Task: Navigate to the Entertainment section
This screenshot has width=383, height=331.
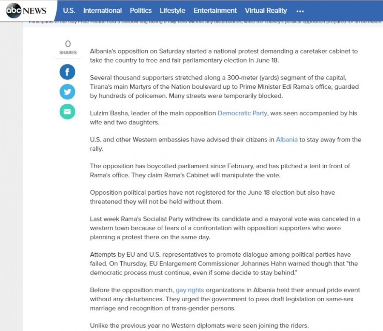Action: [x=215, y=11]
